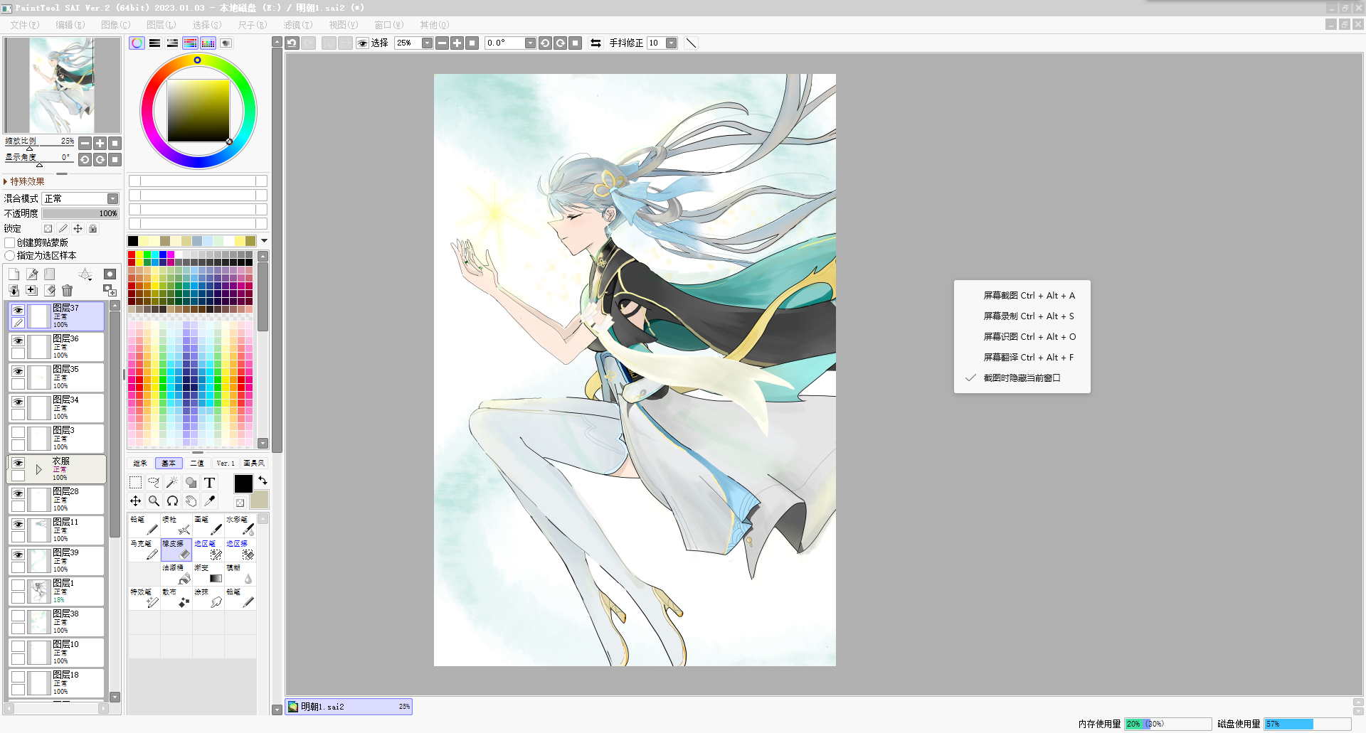
Task: Swap foreground and background colors
Action: point(263,481)
